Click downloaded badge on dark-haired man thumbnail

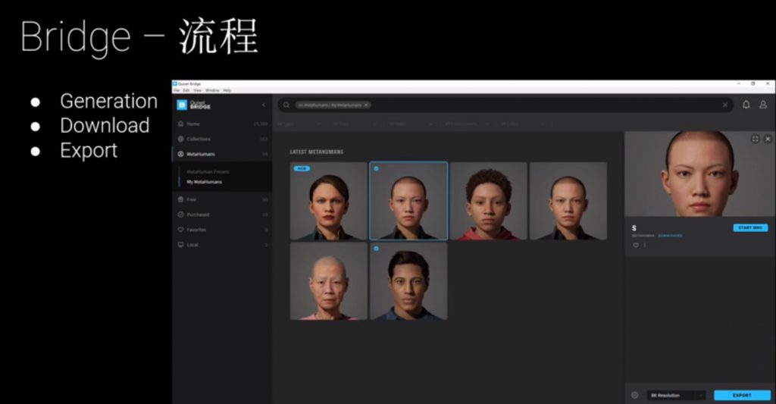point(376,249)
